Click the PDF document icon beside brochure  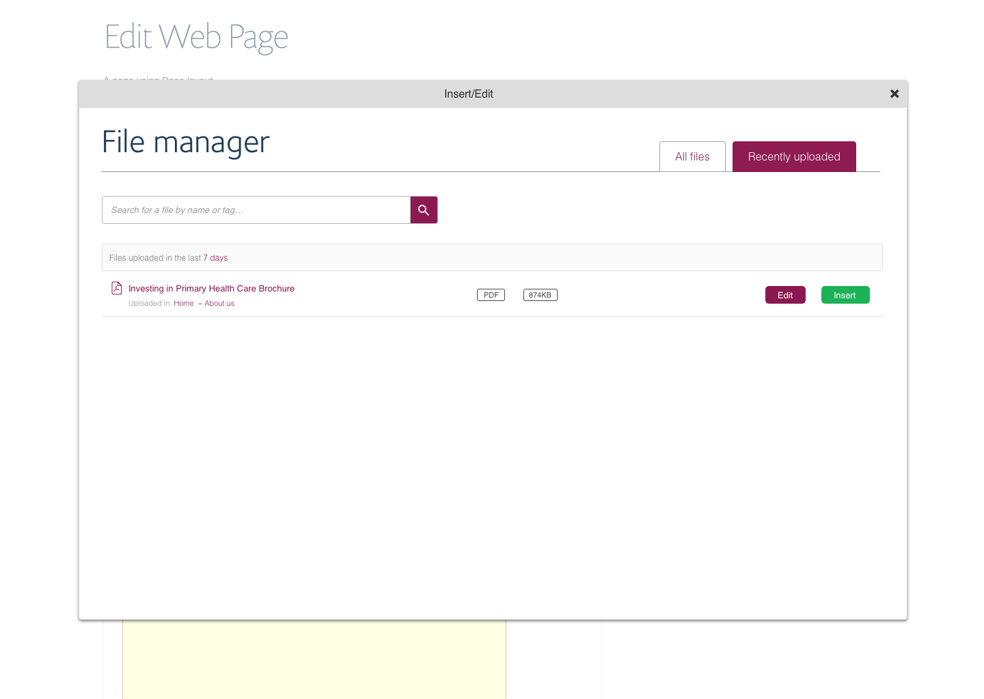(117, 288)
